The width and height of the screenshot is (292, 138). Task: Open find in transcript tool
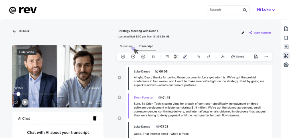pos(256,57)
